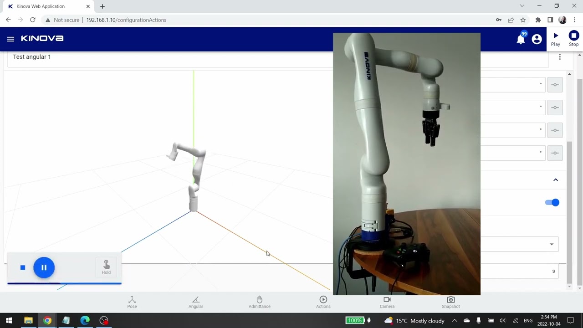Viewport: 583px width, 328px height.
Task: Reload the page
Action: tap(33, 20)
